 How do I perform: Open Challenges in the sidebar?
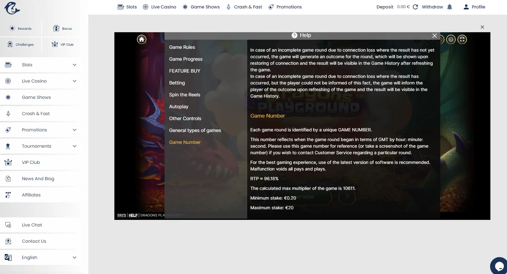click(21, 44)
